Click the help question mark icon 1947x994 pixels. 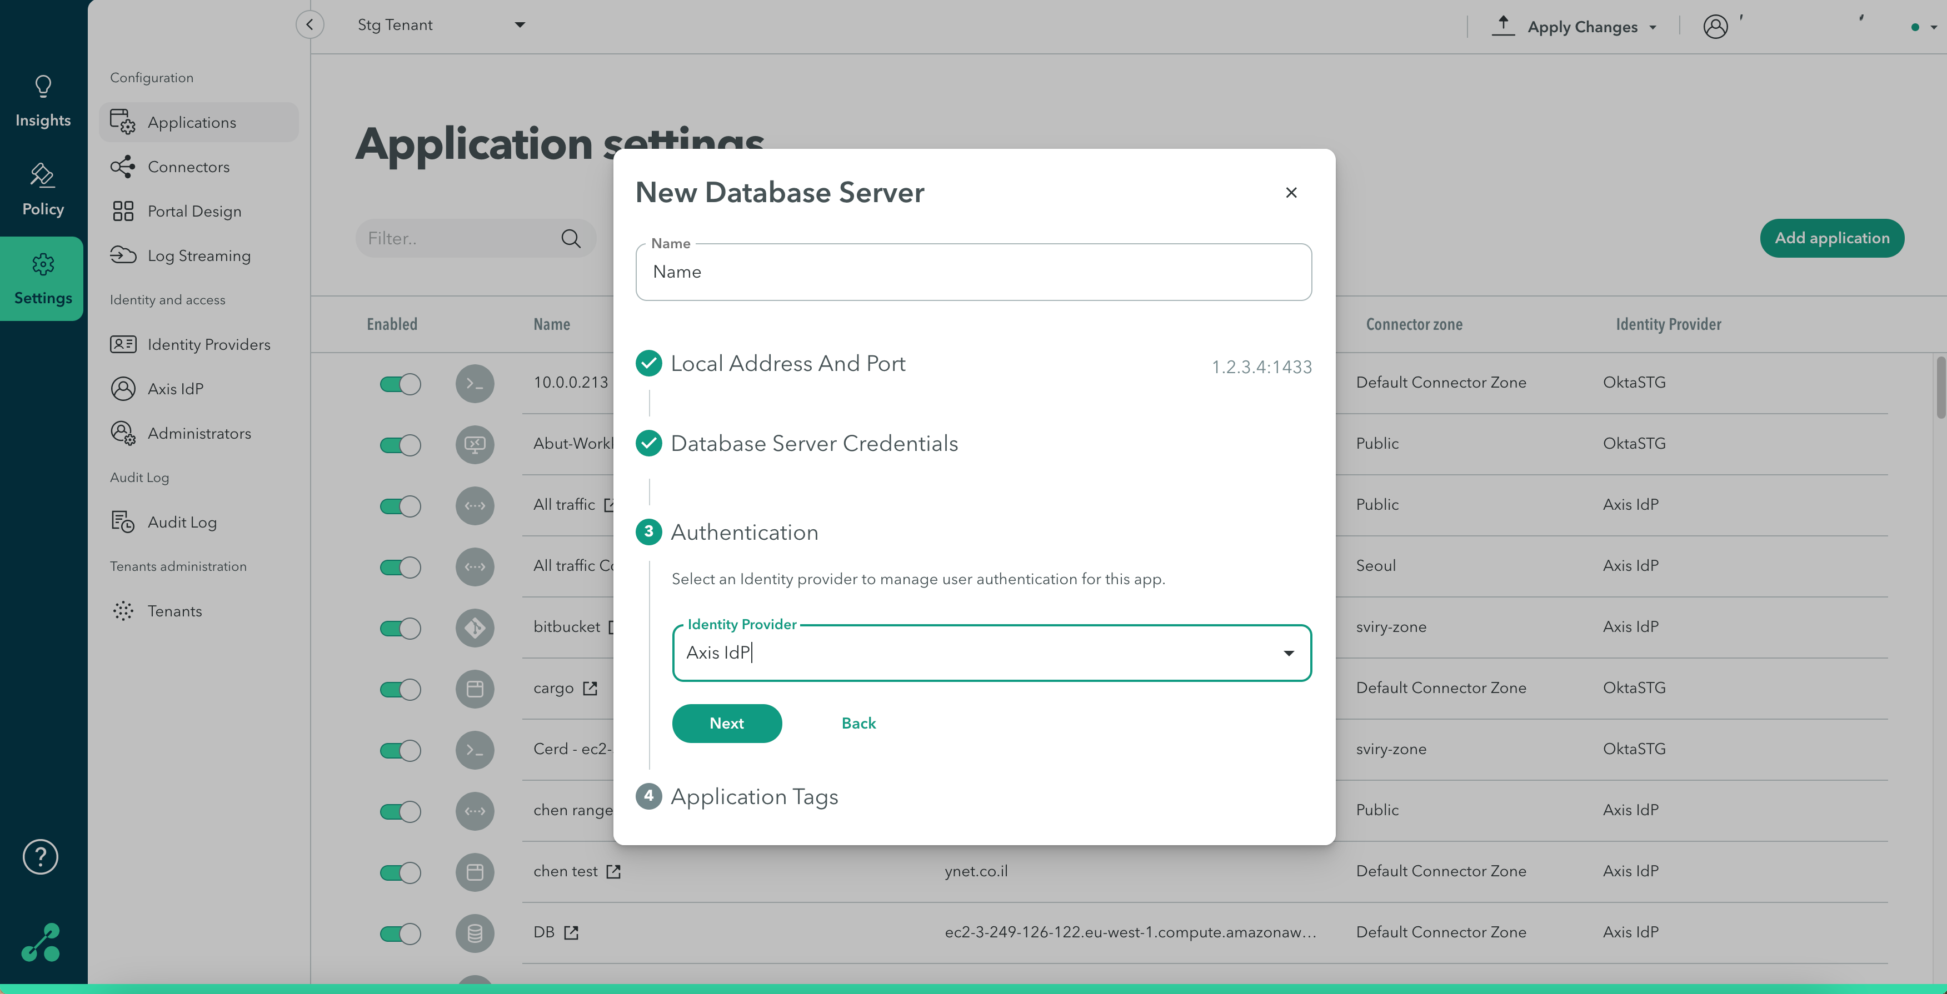tap(40, 856)
